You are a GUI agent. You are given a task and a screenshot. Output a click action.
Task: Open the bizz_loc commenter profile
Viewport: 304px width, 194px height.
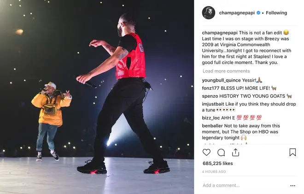211,118
